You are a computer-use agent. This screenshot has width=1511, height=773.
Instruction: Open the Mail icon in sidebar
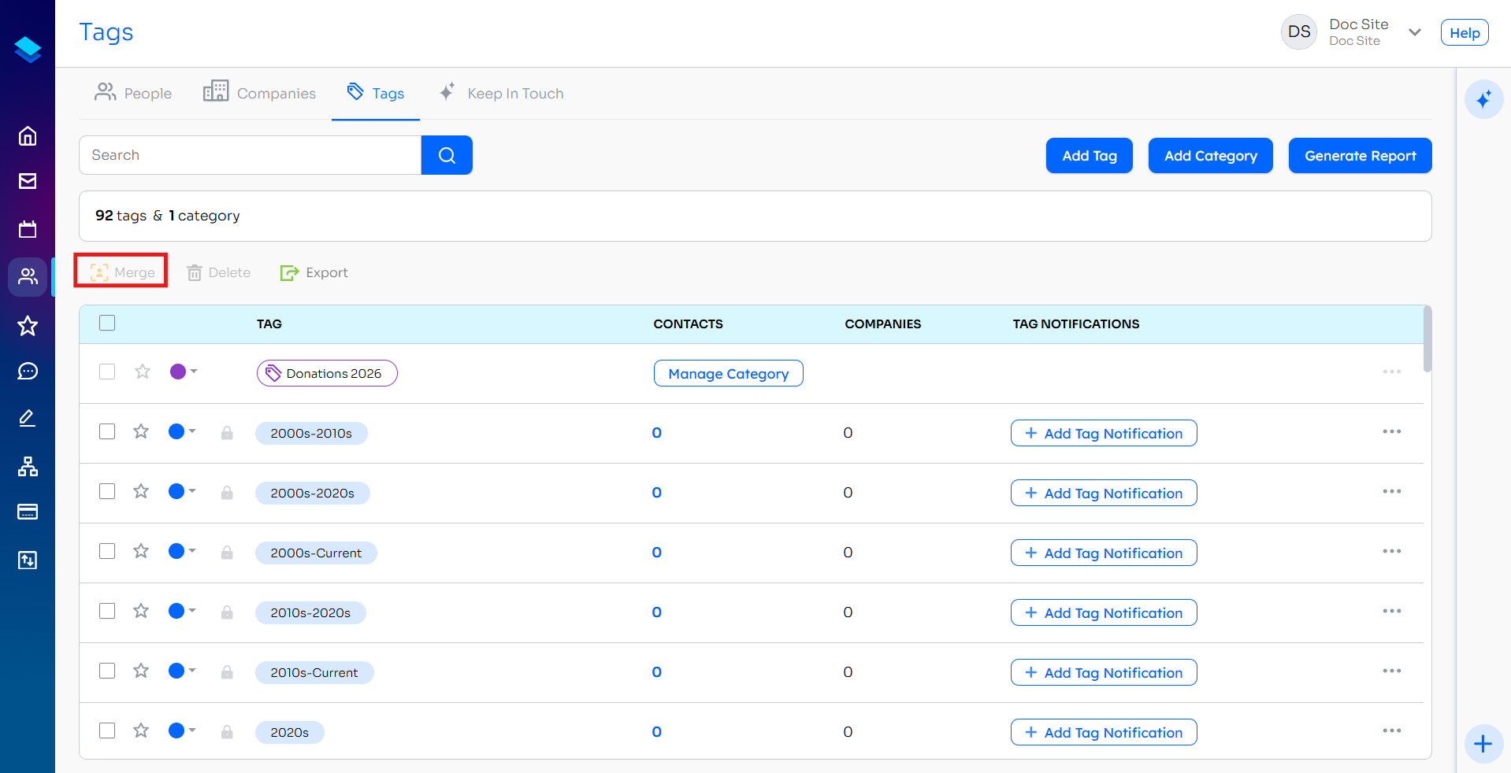click(28, 181)
